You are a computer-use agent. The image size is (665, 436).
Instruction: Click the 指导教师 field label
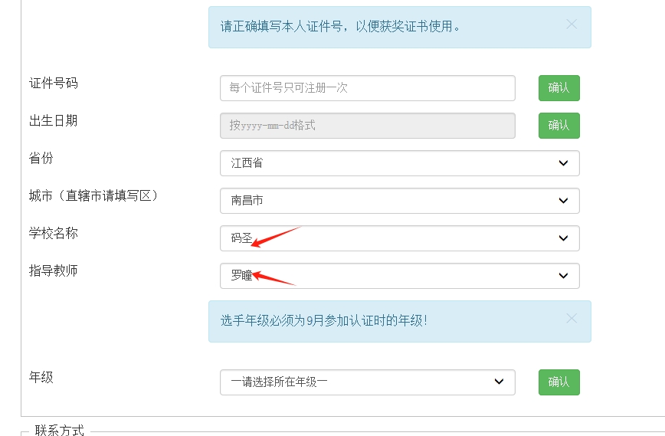(54, 270)
